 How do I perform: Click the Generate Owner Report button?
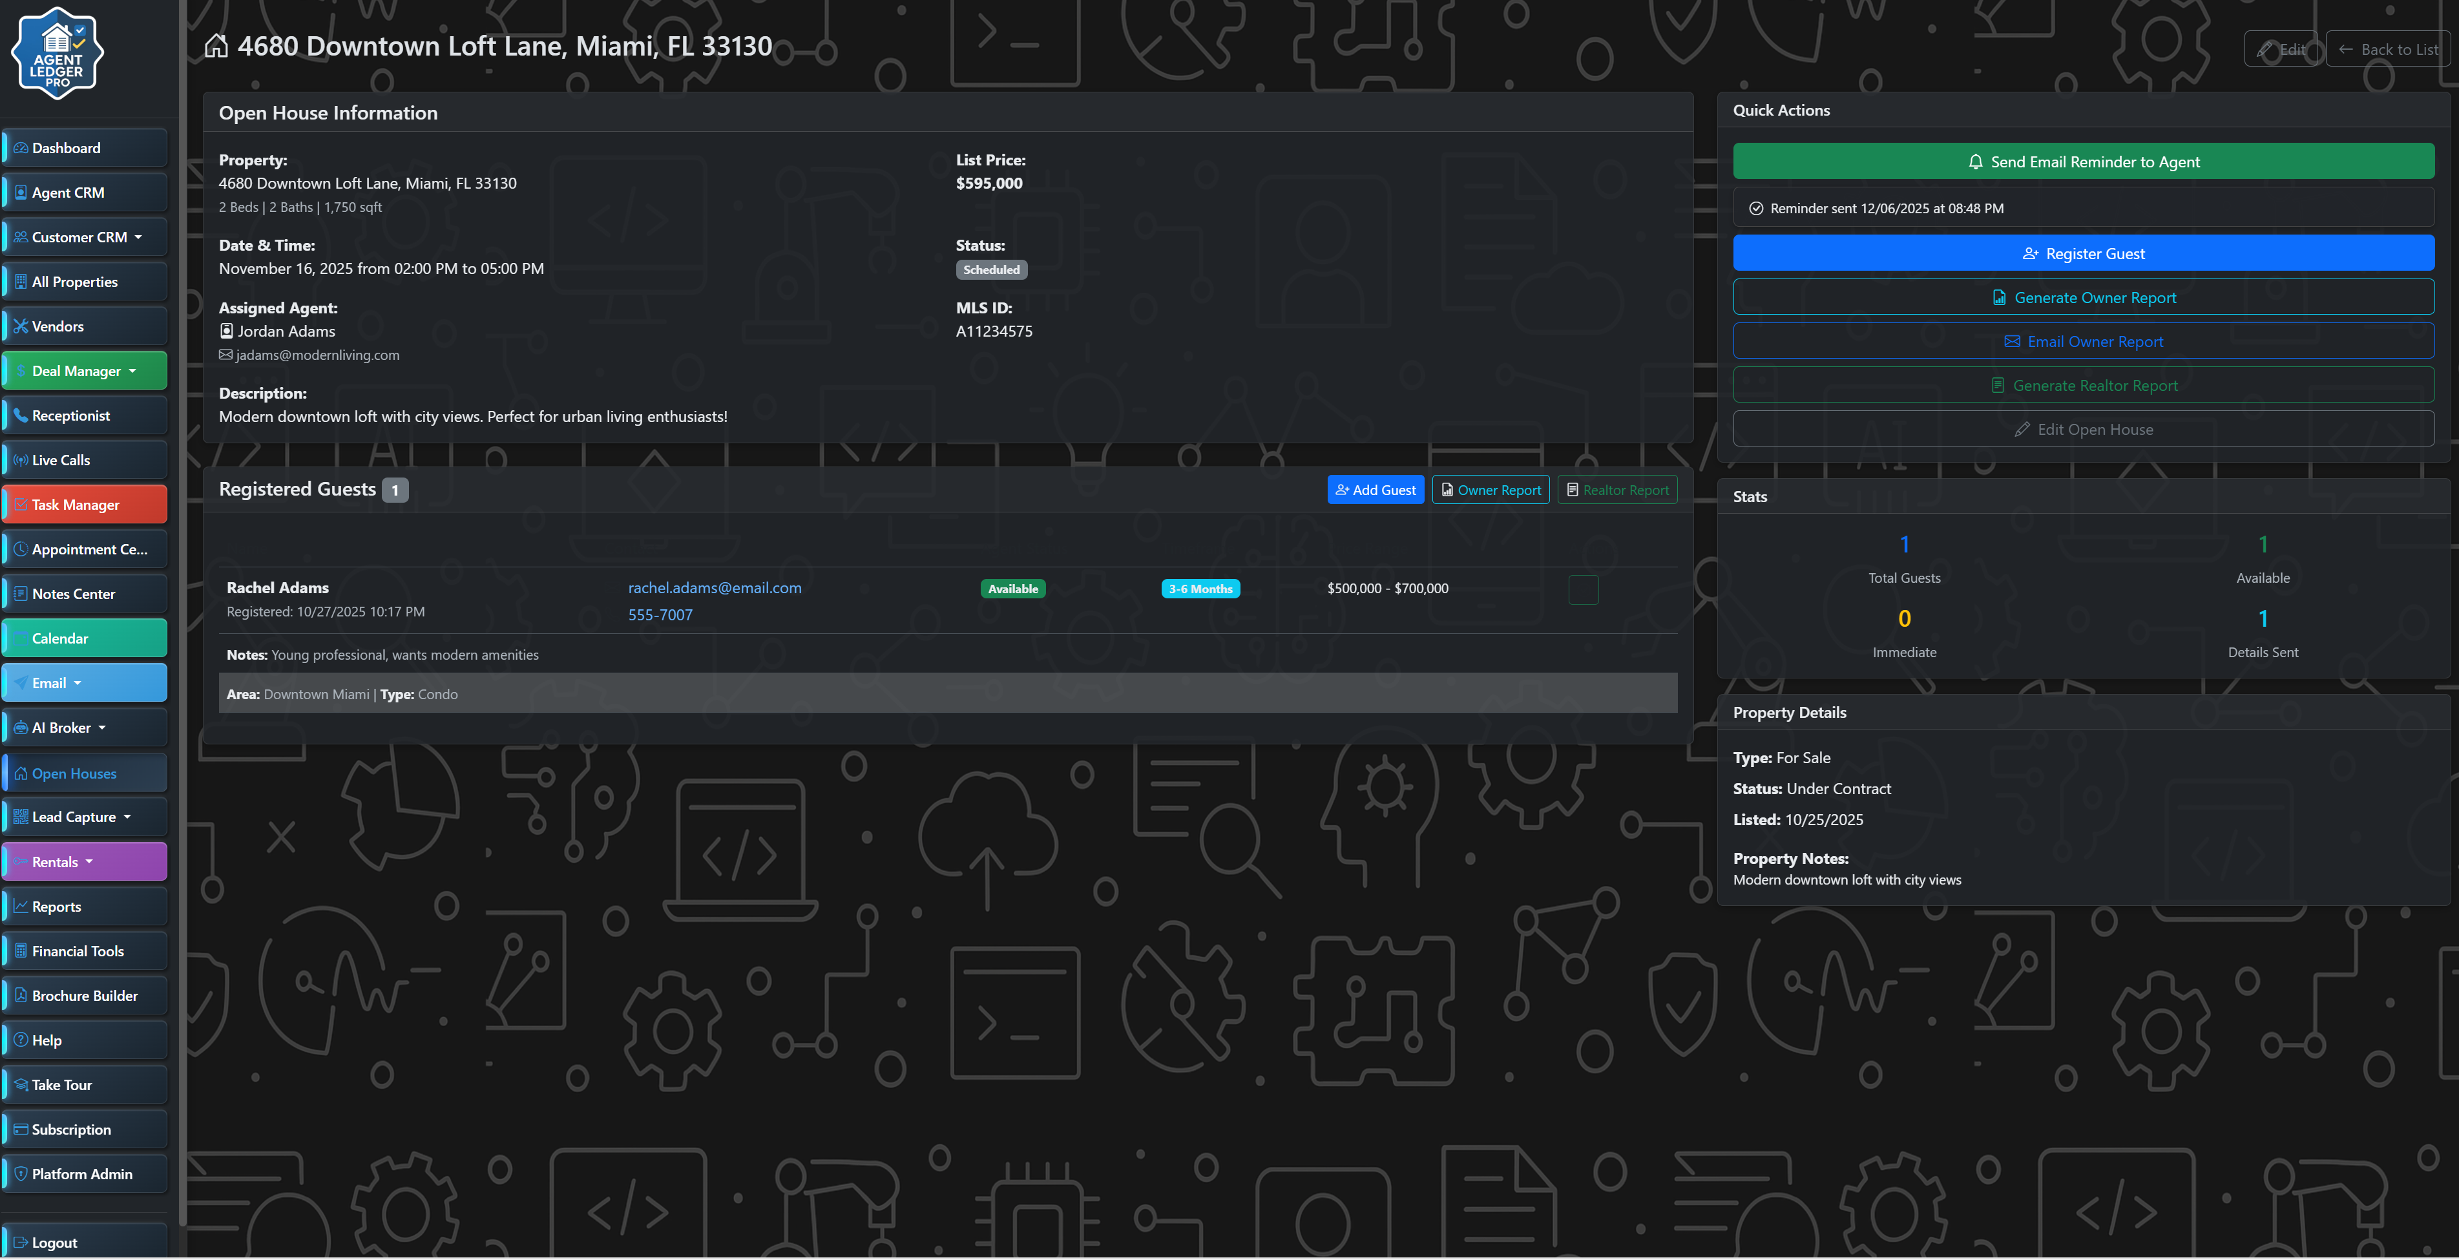pyautogui.click(x=2083, y=298)
